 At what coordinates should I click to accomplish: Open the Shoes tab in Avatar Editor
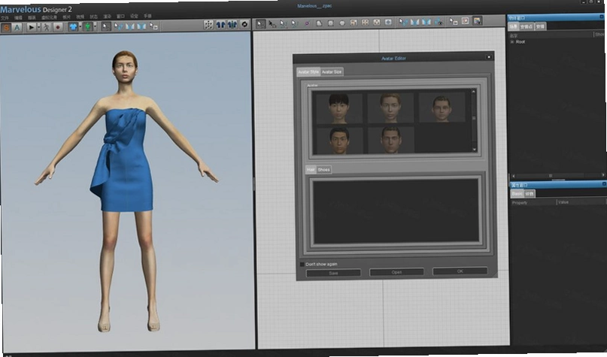click(x=323, y=170)
